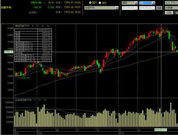178x135 pixels.
Task: Click the 13748.94 low price marker
Action: [x=23, y=78]
